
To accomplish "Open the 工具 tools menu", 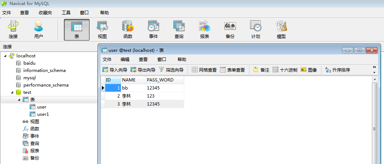I will tap(66, 13).
